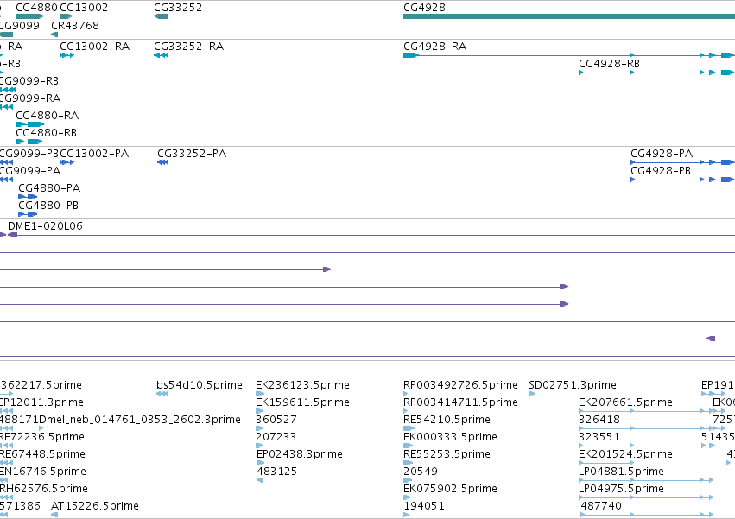Select the EP12011.3prime EST label
This screenshot has width=735, height=519.
(x=41, y=402)
